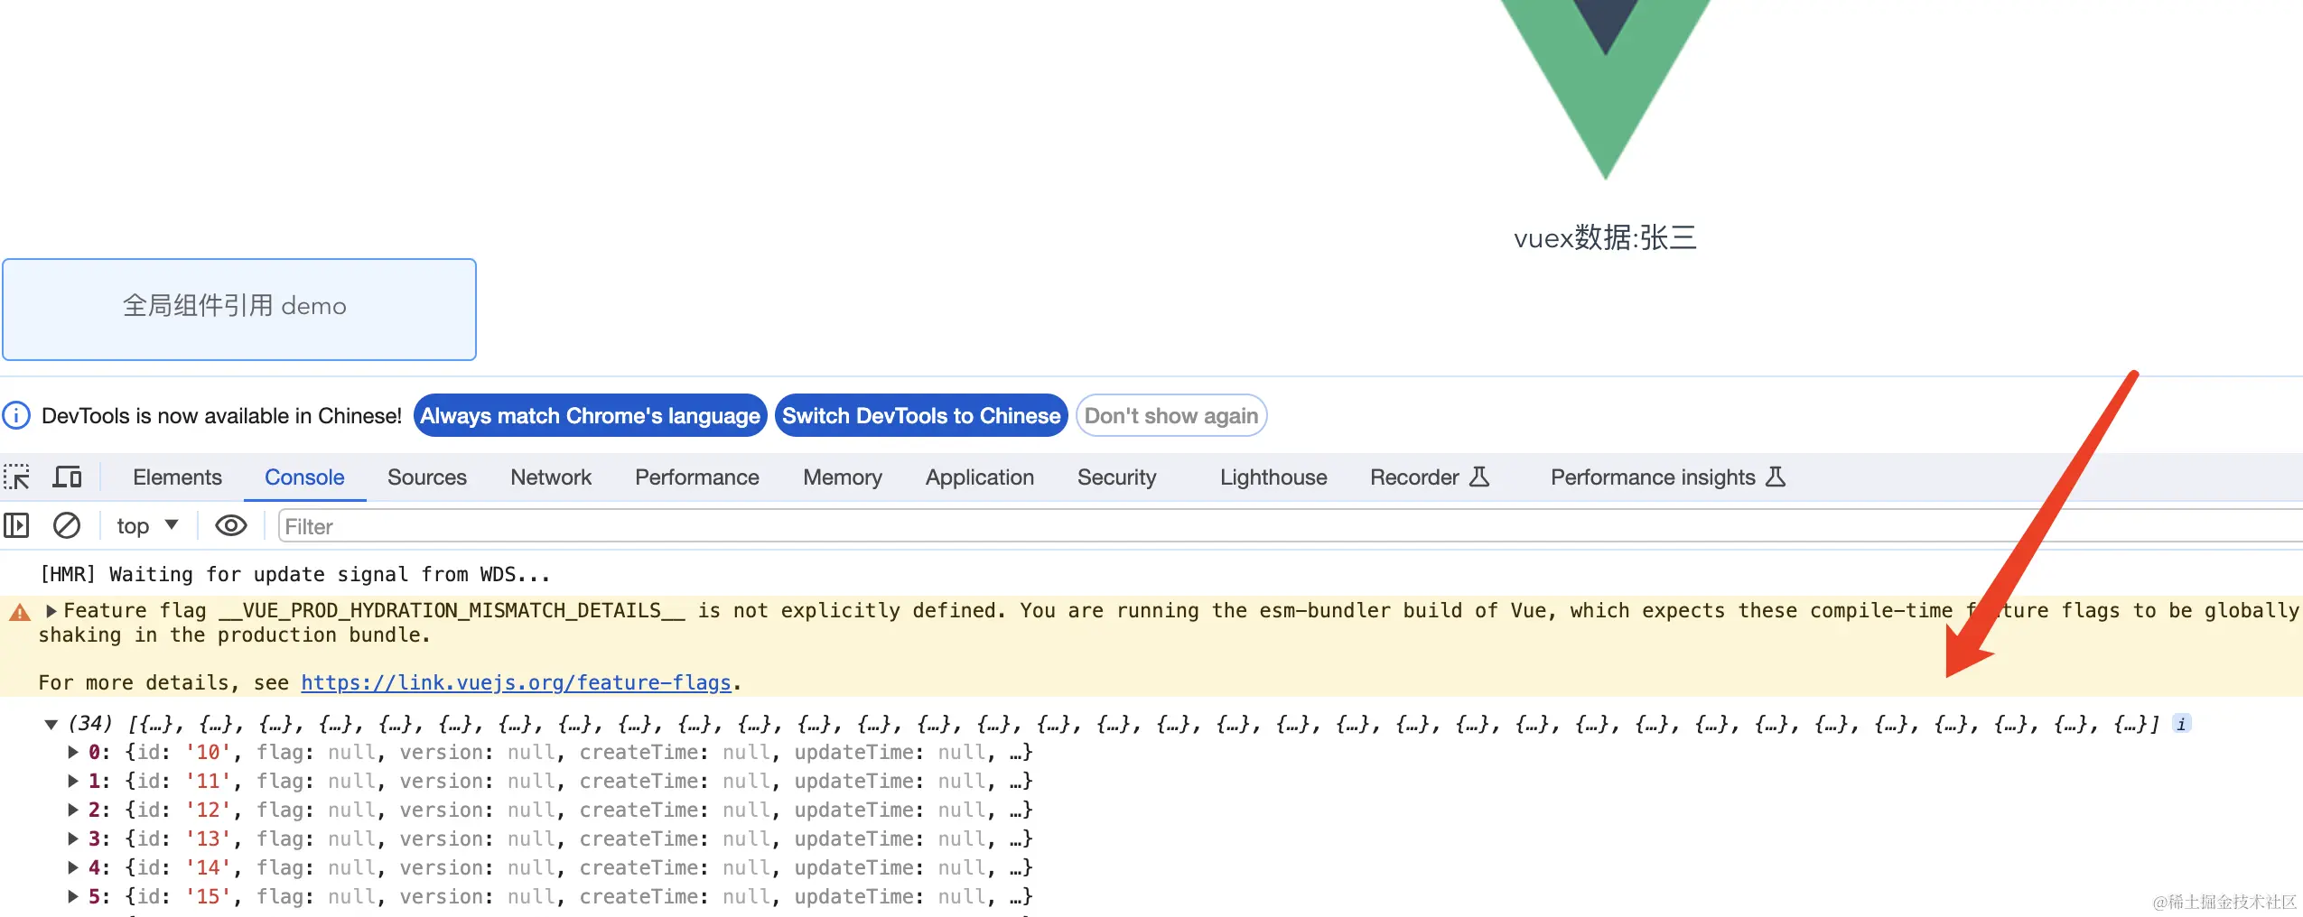Image resolution: width=2303 pixels, height=917 pixels.
Task: Click the DevTools is now available in Chinese text
Action: [x=221, y=415]
